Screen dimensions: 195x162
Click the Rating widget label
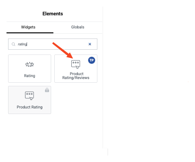click(x=30, y=76)
